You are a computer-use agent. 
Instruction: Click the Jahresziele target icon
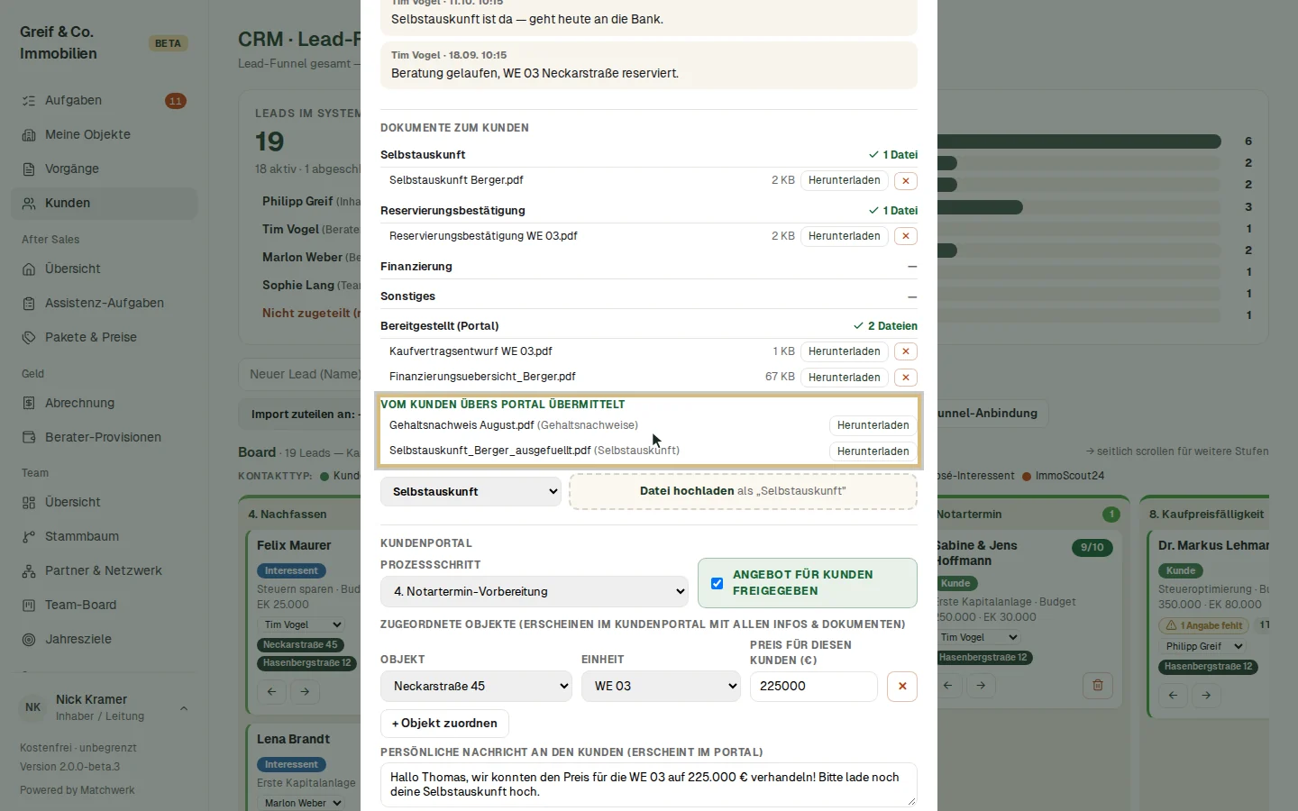[x=29, y=640]
